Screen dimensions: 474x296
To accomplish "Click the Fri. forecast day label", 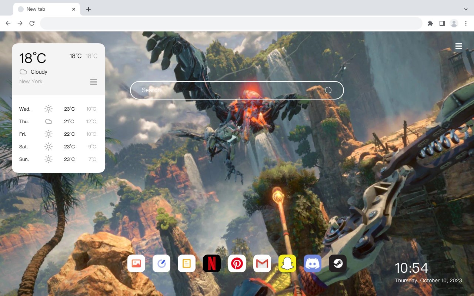I will [23, 134].
